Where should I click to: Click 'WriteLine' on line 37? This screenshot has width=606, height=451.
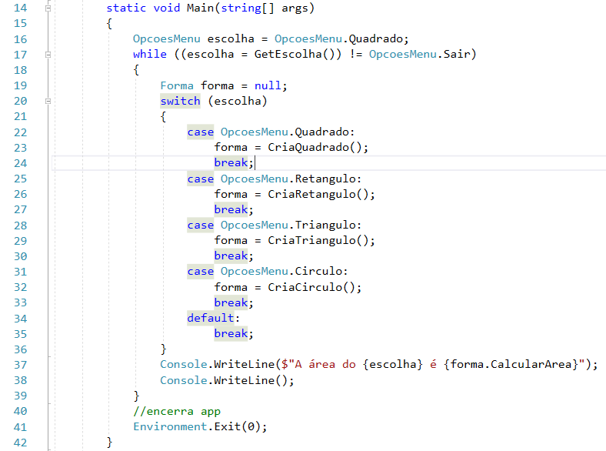(x=244, y=365)
